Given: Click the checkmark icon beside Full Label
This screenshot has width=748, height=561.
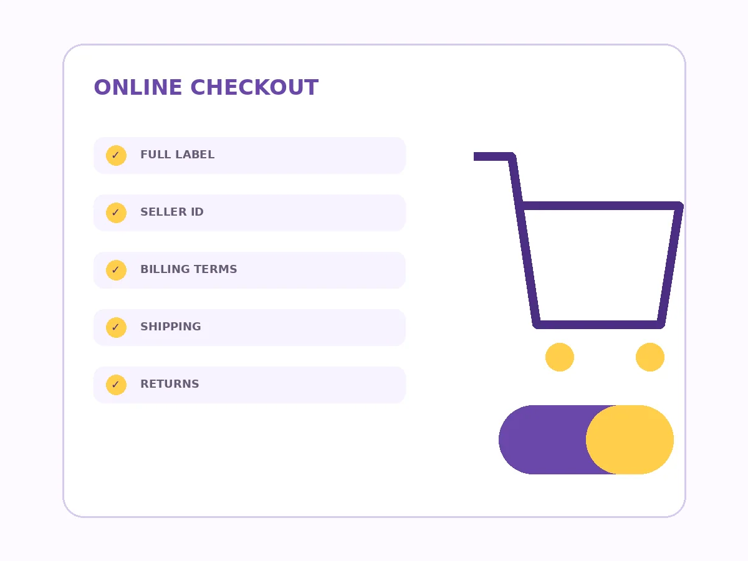Looking at the screenshot, I should (x=116, y=155).
